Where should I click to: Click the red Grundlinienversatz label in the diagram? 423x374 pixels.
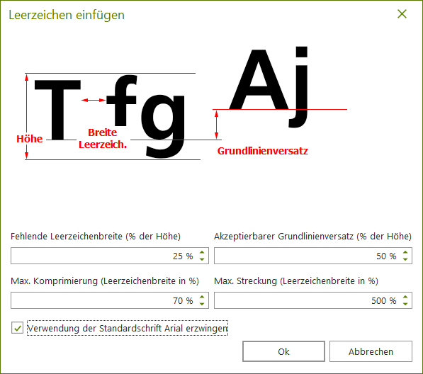pos(262,151)
